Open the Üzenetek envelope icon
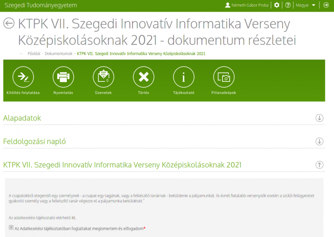Viewport: 334px width, 237px height. pos(104,77)
